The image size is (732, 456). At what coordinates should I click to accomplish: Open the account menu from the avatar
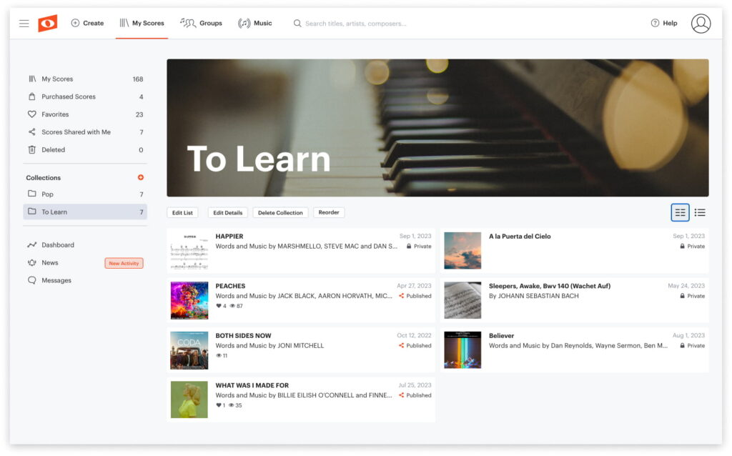point(701,23)
